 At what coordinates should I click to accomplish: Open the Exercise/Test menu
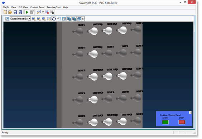click(x=54, y=8)
